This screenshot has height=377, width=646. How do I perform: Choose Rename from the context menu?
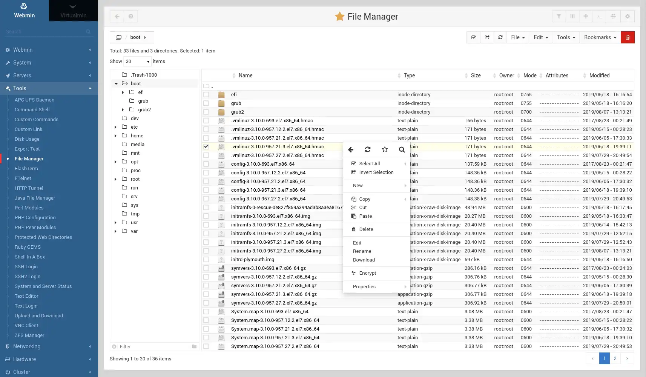point(362,251)
